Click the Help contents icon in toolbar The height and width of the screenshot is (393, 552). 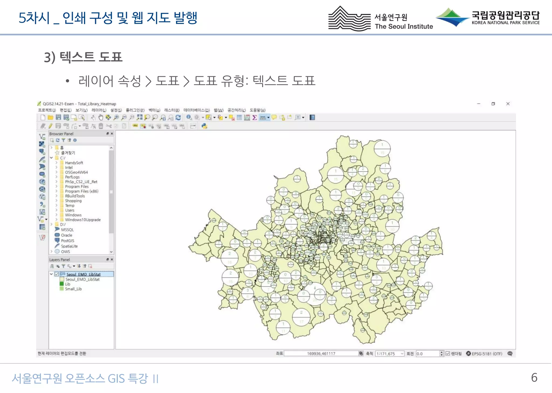tap(312, 117)
